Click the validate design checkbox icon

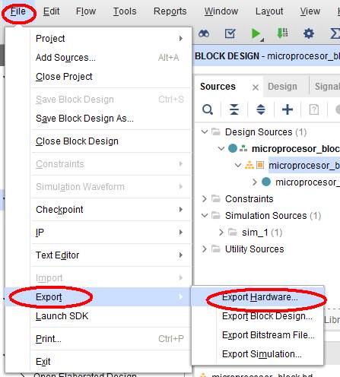point(230,33)
